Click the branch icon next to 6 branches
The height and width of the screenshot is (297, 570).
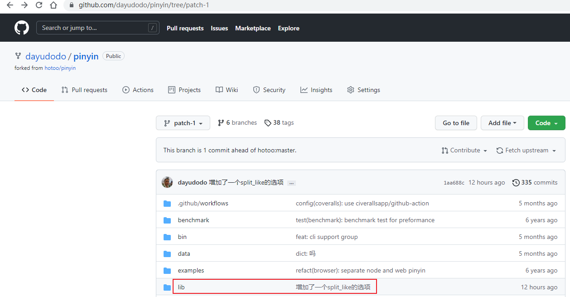(221, 123)
